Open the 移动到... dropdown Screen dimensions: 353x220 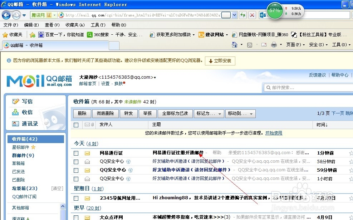240,113
